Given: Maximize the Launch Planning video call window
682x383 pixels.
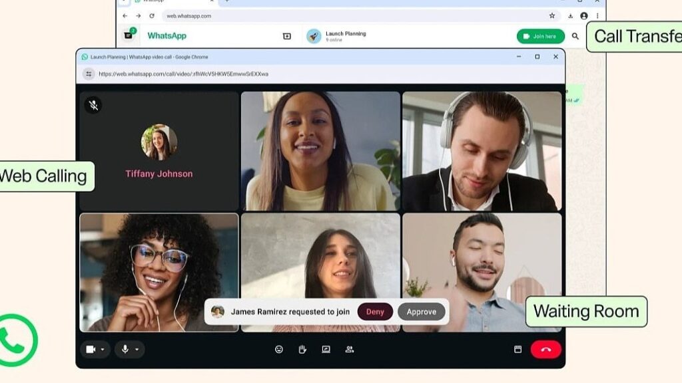Looking at the screenshot, I should [537, 57].
